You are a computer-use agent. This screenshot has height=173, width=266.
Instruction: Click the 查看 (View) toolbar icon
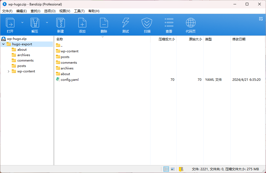(x=169, y=23)
